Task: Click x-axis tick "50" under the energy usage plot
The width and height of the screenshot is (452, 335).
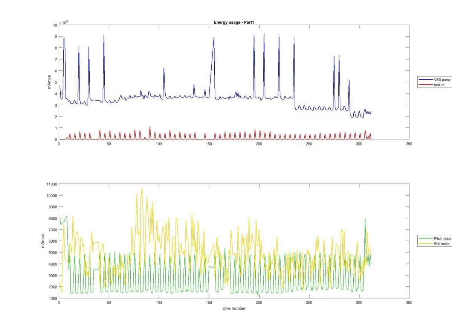Action: tap(109, 144)
